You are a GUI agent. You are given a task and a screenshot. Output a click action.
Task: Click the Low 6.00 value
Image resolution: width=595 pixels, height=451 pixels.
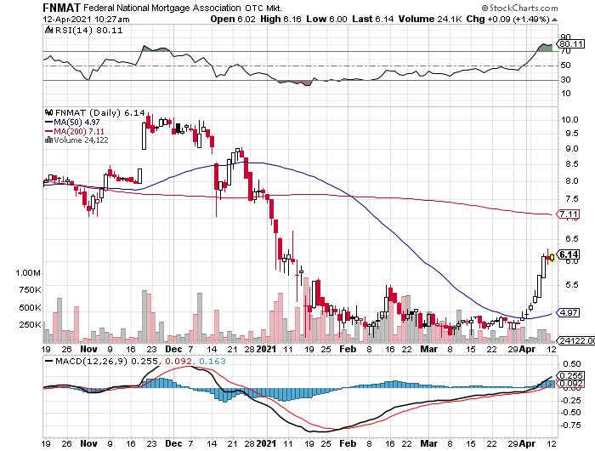point(326,19)
